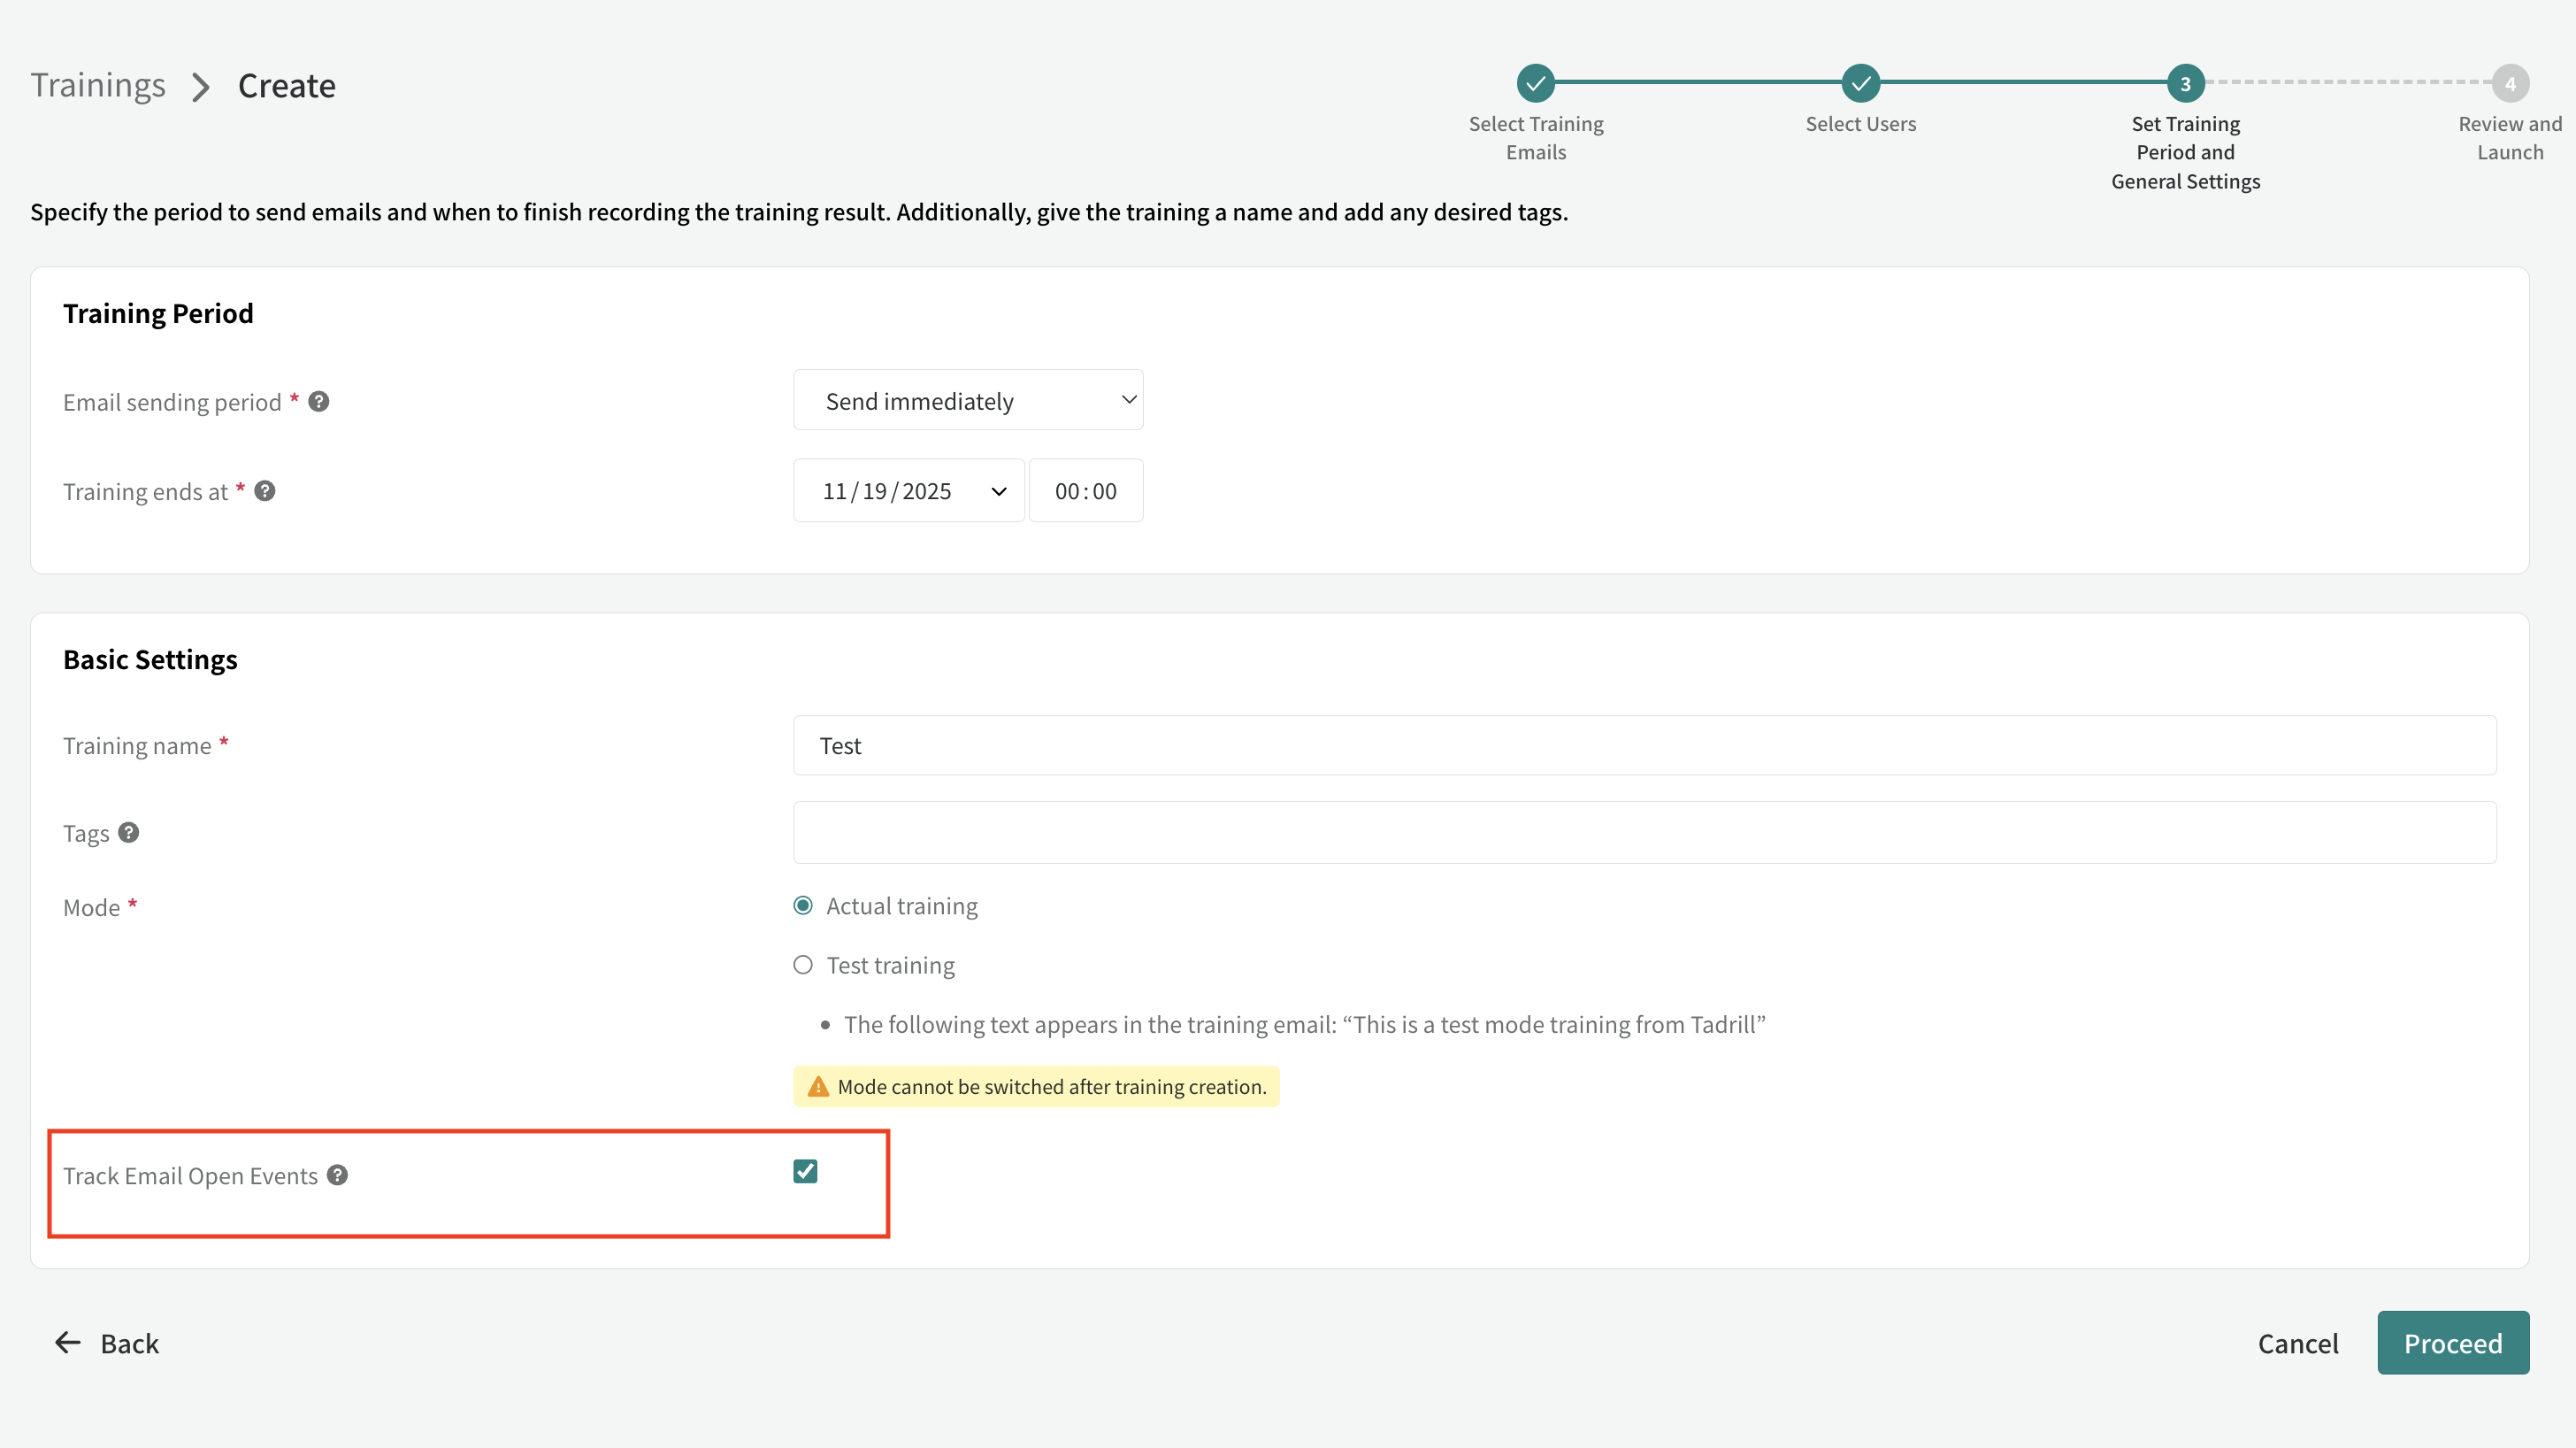
Task: Click help icon beside Track Email Open Events
Action: tap(338, 1175)
